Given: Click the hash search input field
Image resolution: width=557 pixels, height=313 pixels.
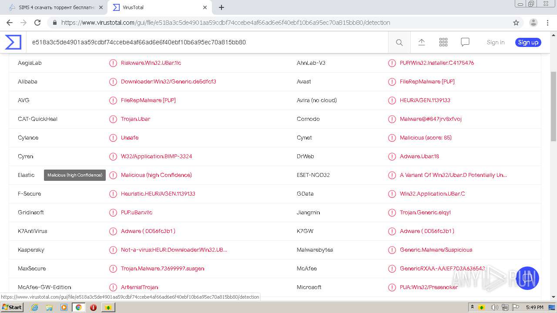Looking at the screenshot, I should (x=207, y=42).
